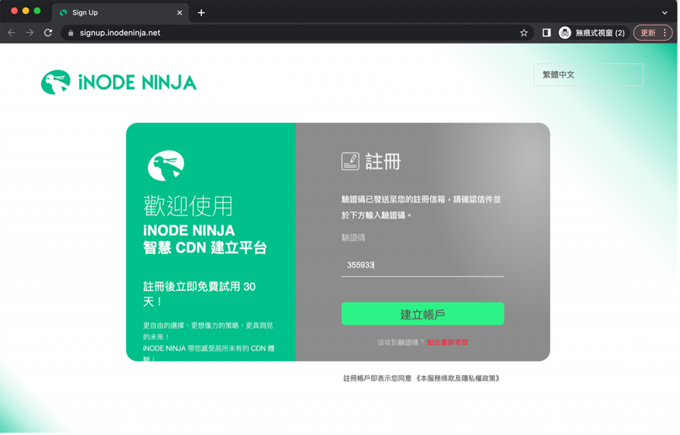Click the yellow macOS minimize button
Image resolution: width=680 pixels, height=435 pixels.
[26, 11]
